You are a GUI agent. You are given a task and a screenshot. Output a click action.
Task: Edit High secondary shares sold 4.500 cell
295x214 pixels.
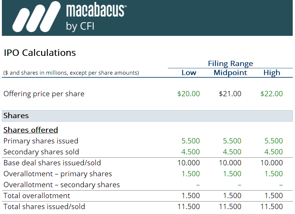[273, 152]
